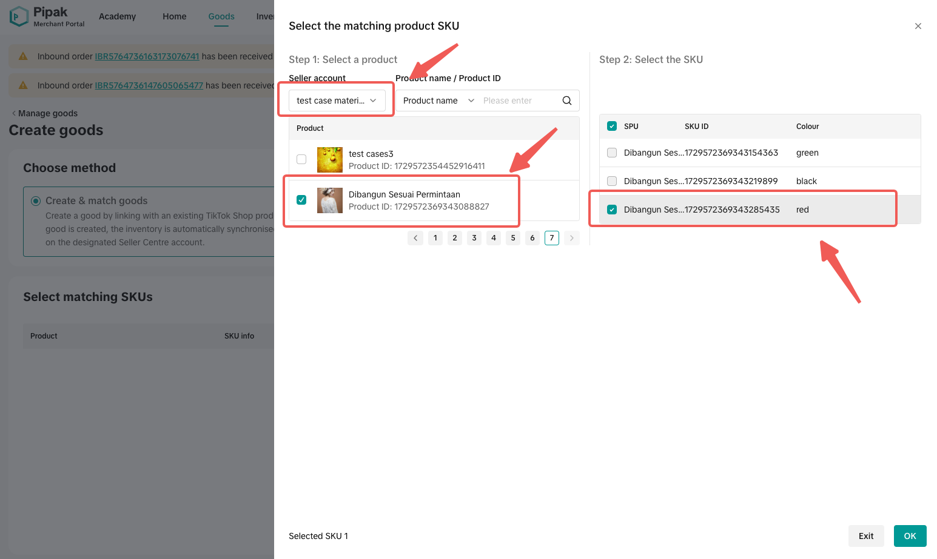The width and height of the screenshot is (937, 559).
Task: Type in the Please enter search field
Action: (x=519, y=101)
